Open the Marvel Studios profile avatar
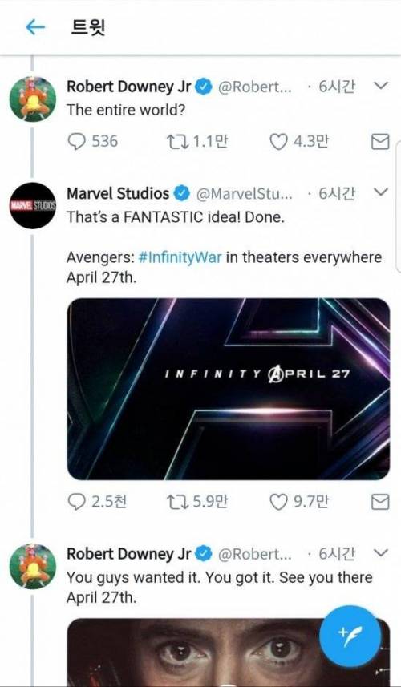 [x=33, y=205]
